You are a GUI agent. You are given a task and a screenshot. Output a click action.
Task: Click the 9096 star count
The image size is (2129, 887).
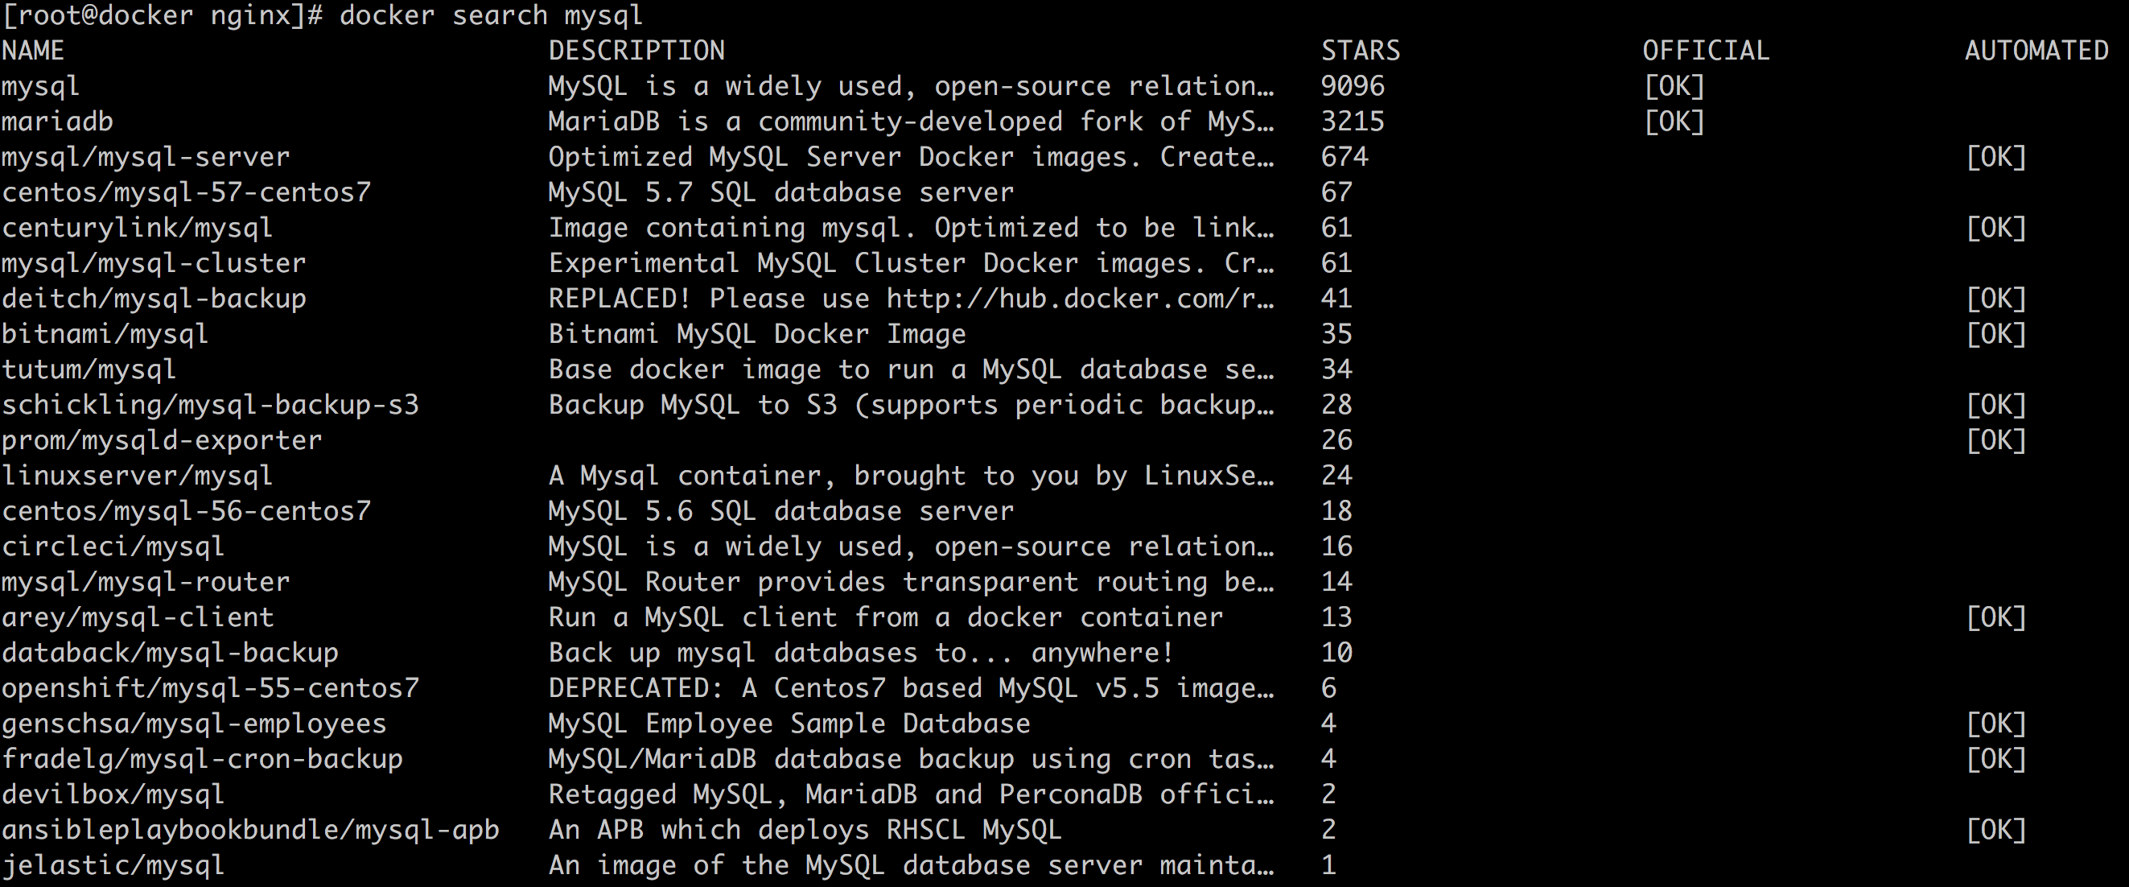1352,87
